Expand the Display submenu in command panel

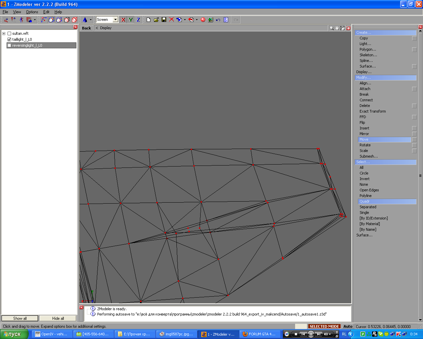coord(364,72)
